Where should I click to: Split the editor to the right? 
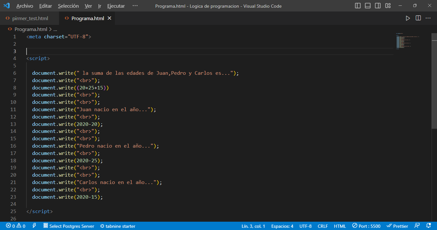pyautogui.click(x=418, y=18)
